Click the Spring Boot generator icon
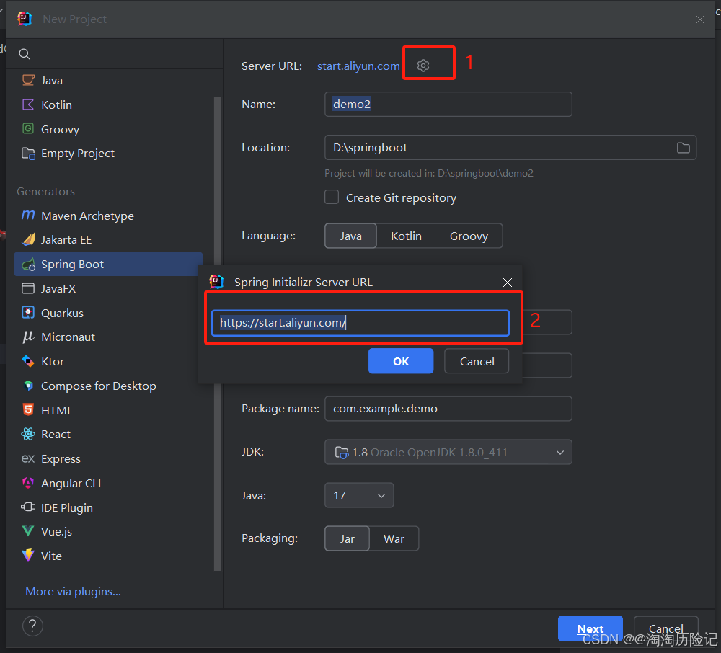The width and height of the screenshot is (721, 653). (29, 265)
